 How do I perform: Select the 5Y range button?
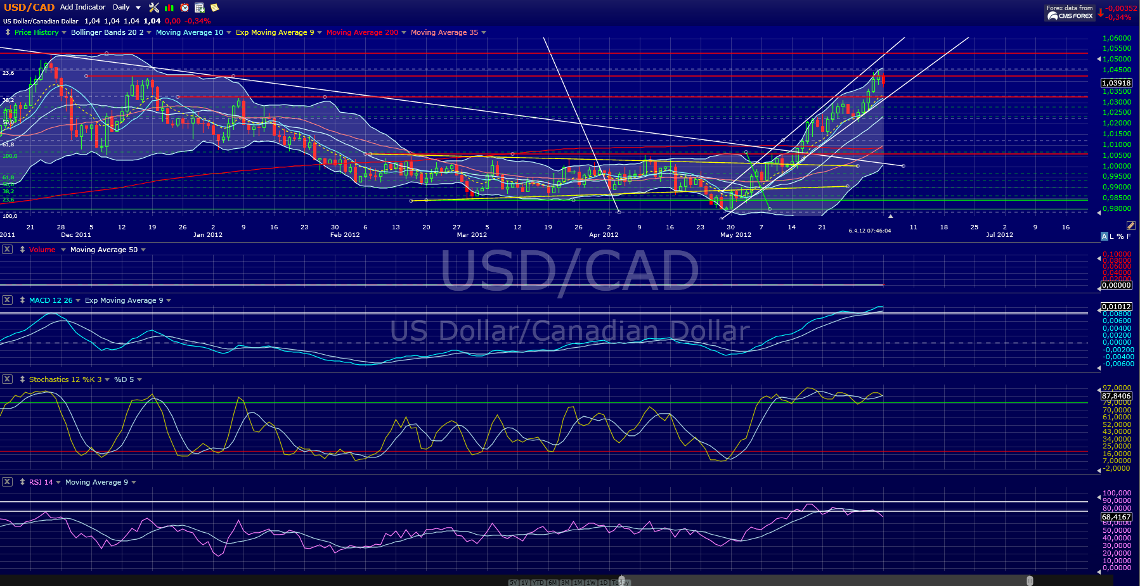coord(513,582)
